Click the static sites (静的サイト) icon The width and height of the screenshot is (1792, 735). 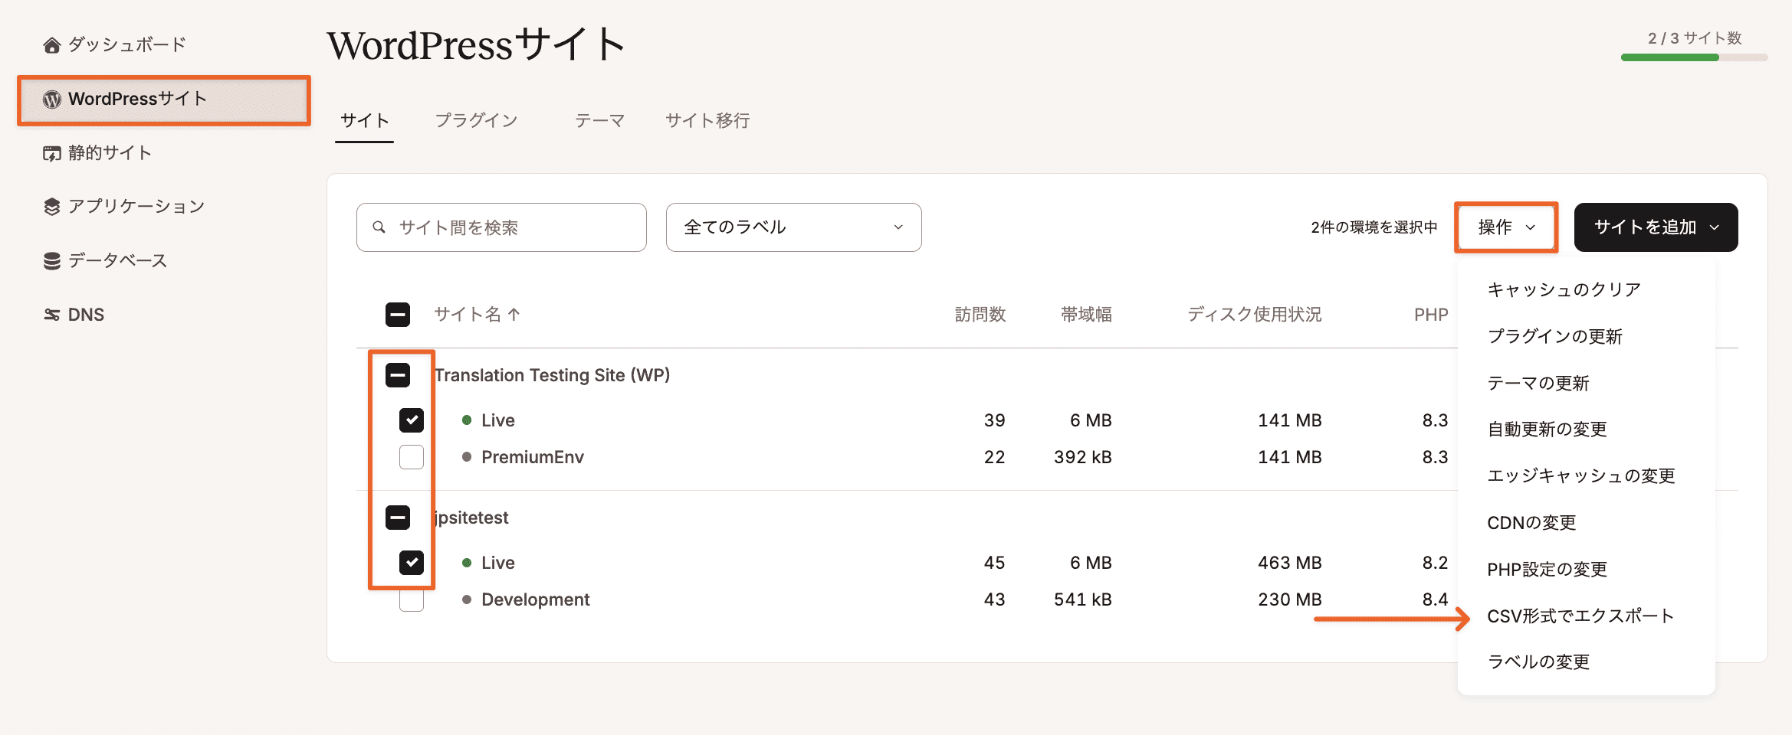pos(51,153)
